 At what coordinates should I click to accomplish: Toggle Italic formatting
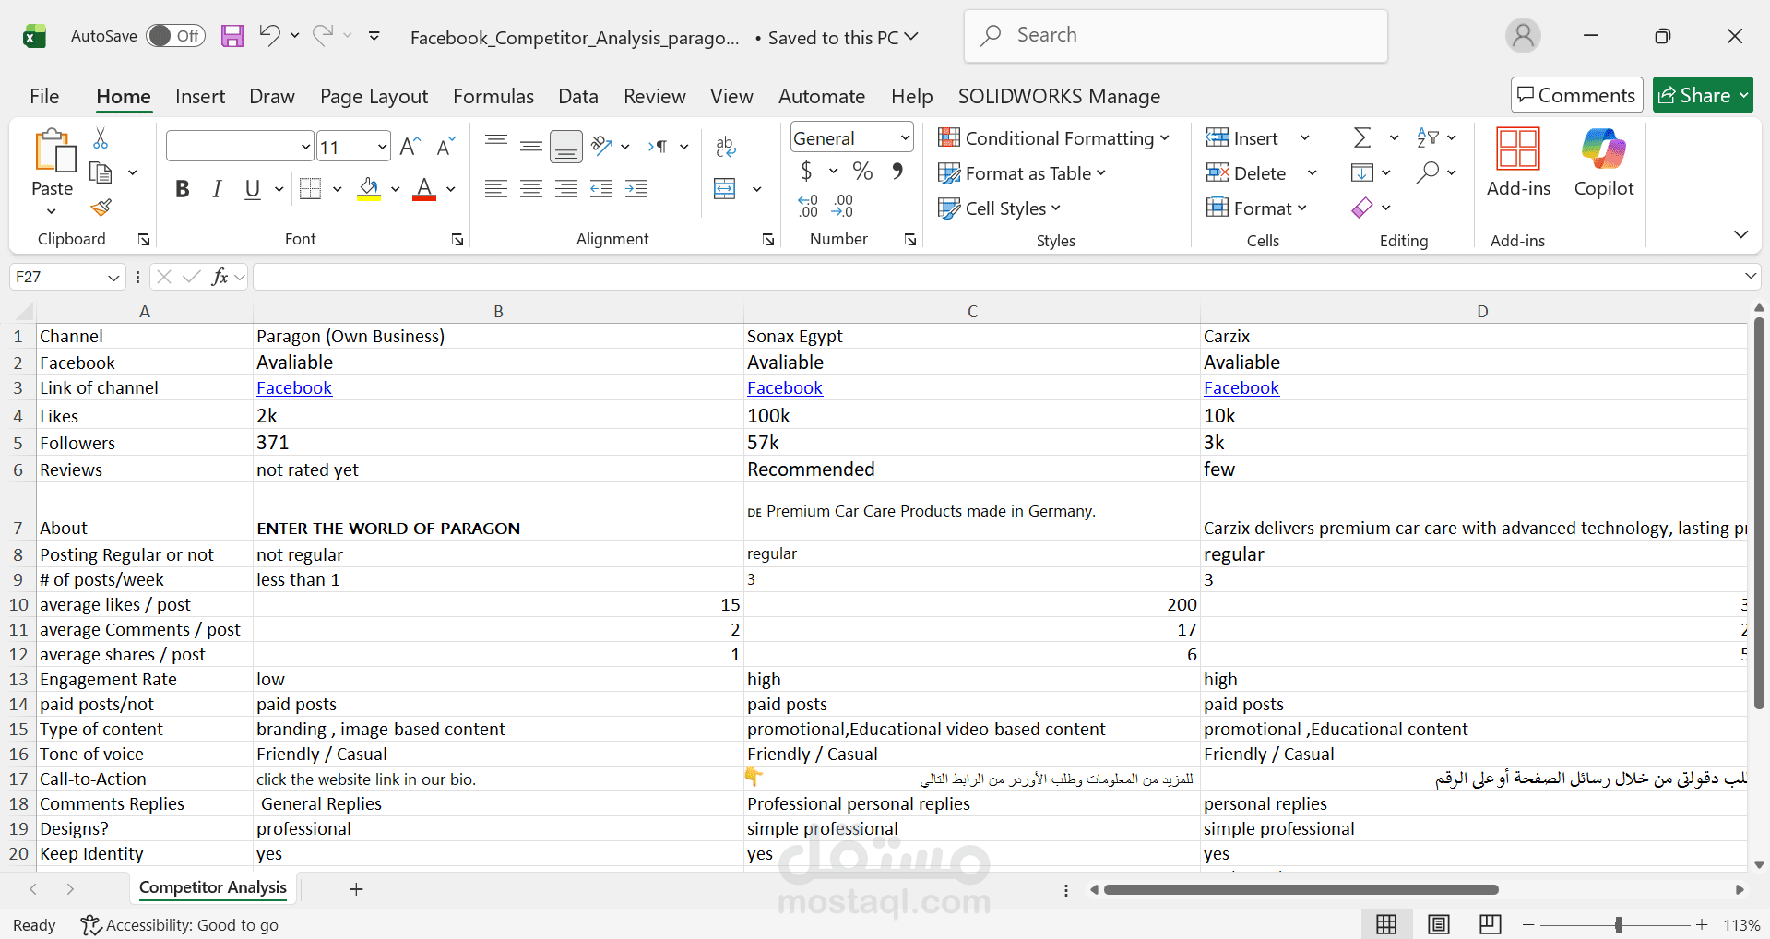pyautogui.click(x=217, y=189)
